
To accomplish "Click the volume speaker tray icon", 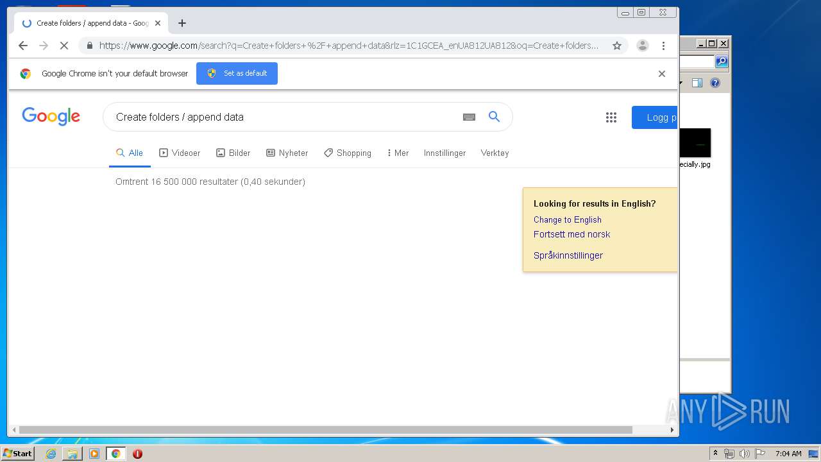I will (x=745, y=454).
